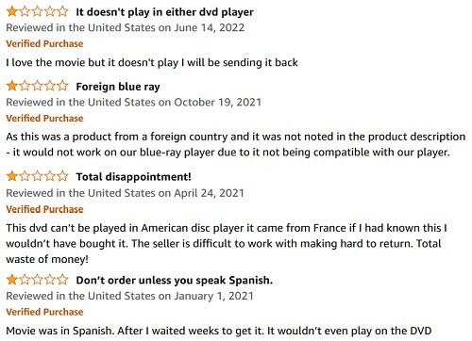Screen dimensions: 472x341
Task: Open the review "It doesn't play in either dvd player"
Action: click(164, 12)
